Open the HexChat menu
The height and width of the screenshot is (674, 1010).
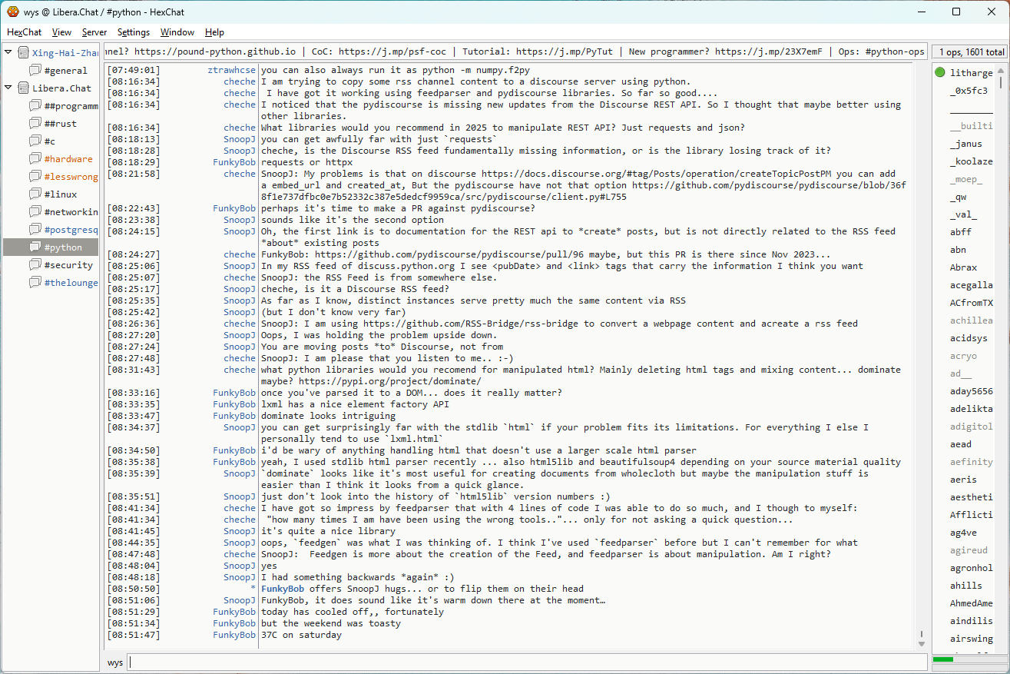click(24, 32)
